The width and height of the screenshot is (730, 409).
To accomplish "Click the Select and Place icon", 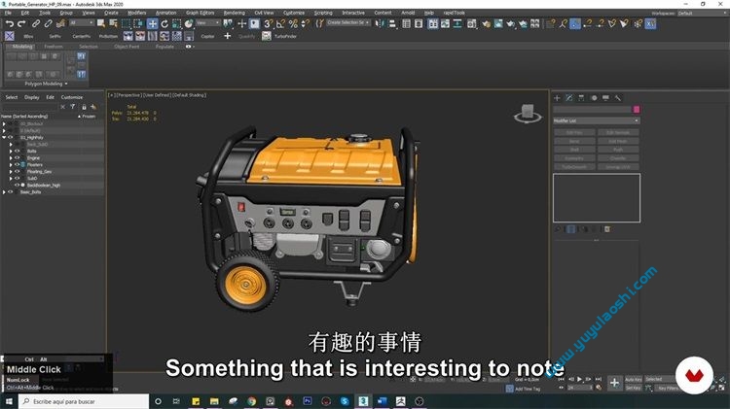I will click(x=189, y=23).
